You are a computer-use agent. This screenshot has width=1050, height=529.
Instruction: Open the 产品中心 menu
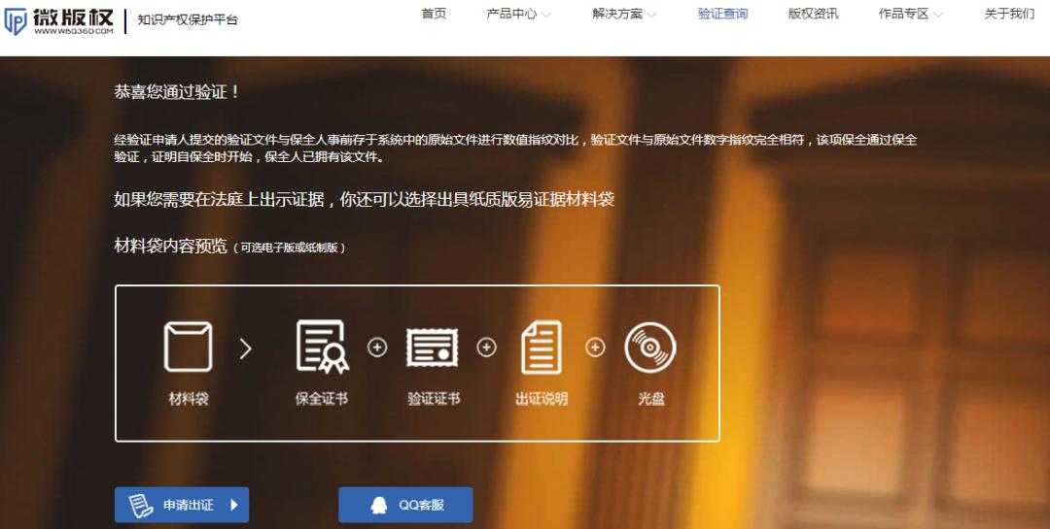511,14
